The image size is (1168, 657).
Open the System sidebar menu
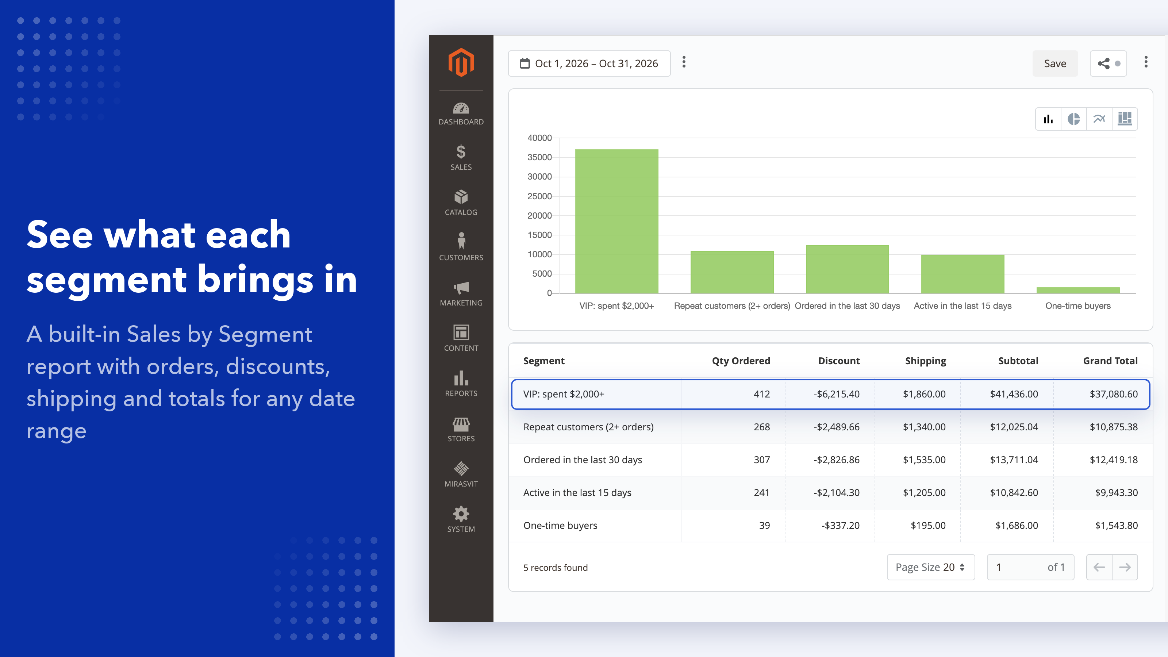click(x=461, y=520)
